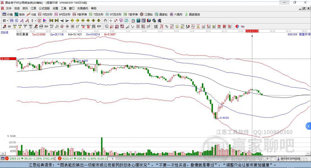Click the black left arrow icon

pos(62,21)
